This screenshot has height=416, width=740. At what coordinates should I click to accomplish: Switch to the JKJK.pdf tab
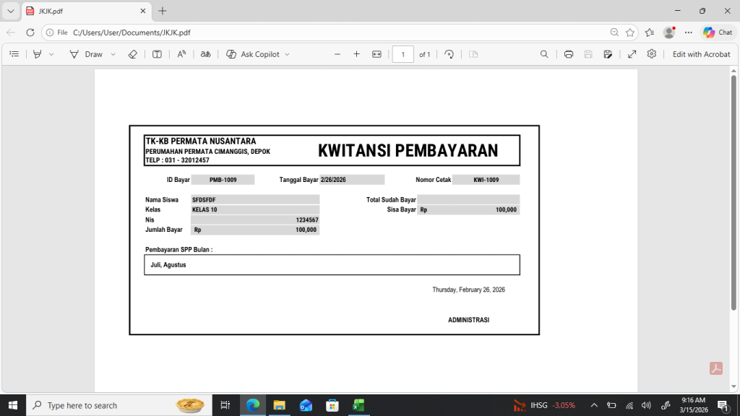click(x=79, y=11)
